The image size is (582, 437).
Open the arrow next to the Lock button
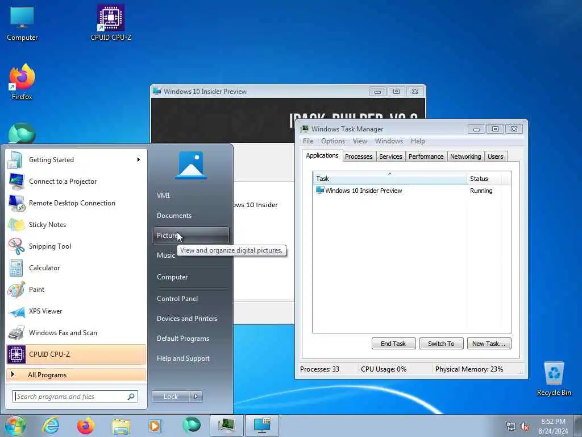tap(196, 397)
